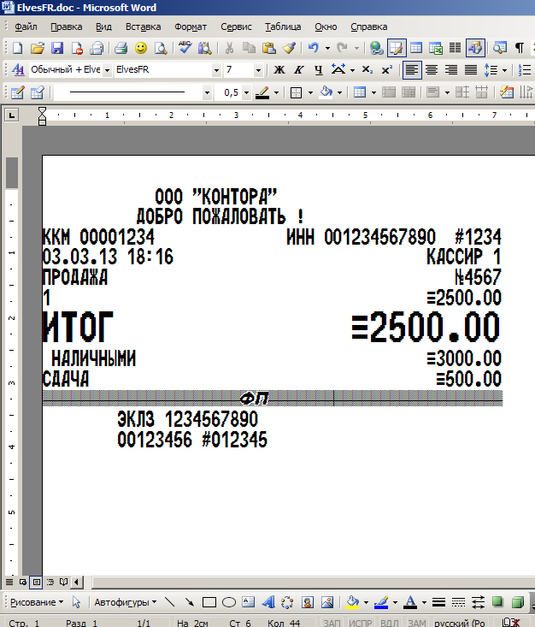Toggle underline formatting
This screenshot has width=535, height=627.
tap(318, 70)
